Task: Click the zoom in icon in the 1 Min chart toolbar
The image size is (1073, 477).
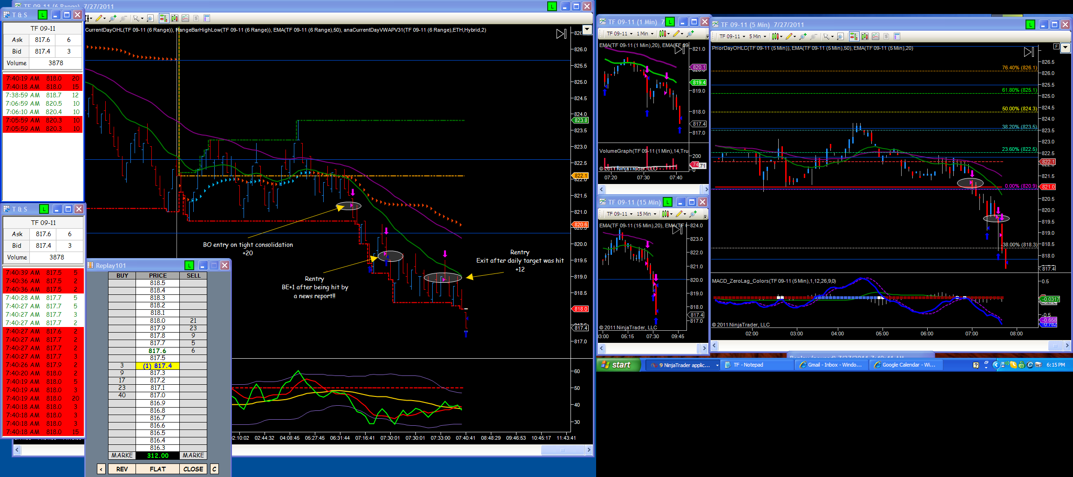Action: point(690,34)
